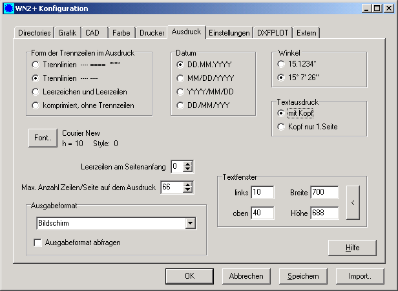
Task: Open the DXFPLOT tab
Action: tap(274, 32)
